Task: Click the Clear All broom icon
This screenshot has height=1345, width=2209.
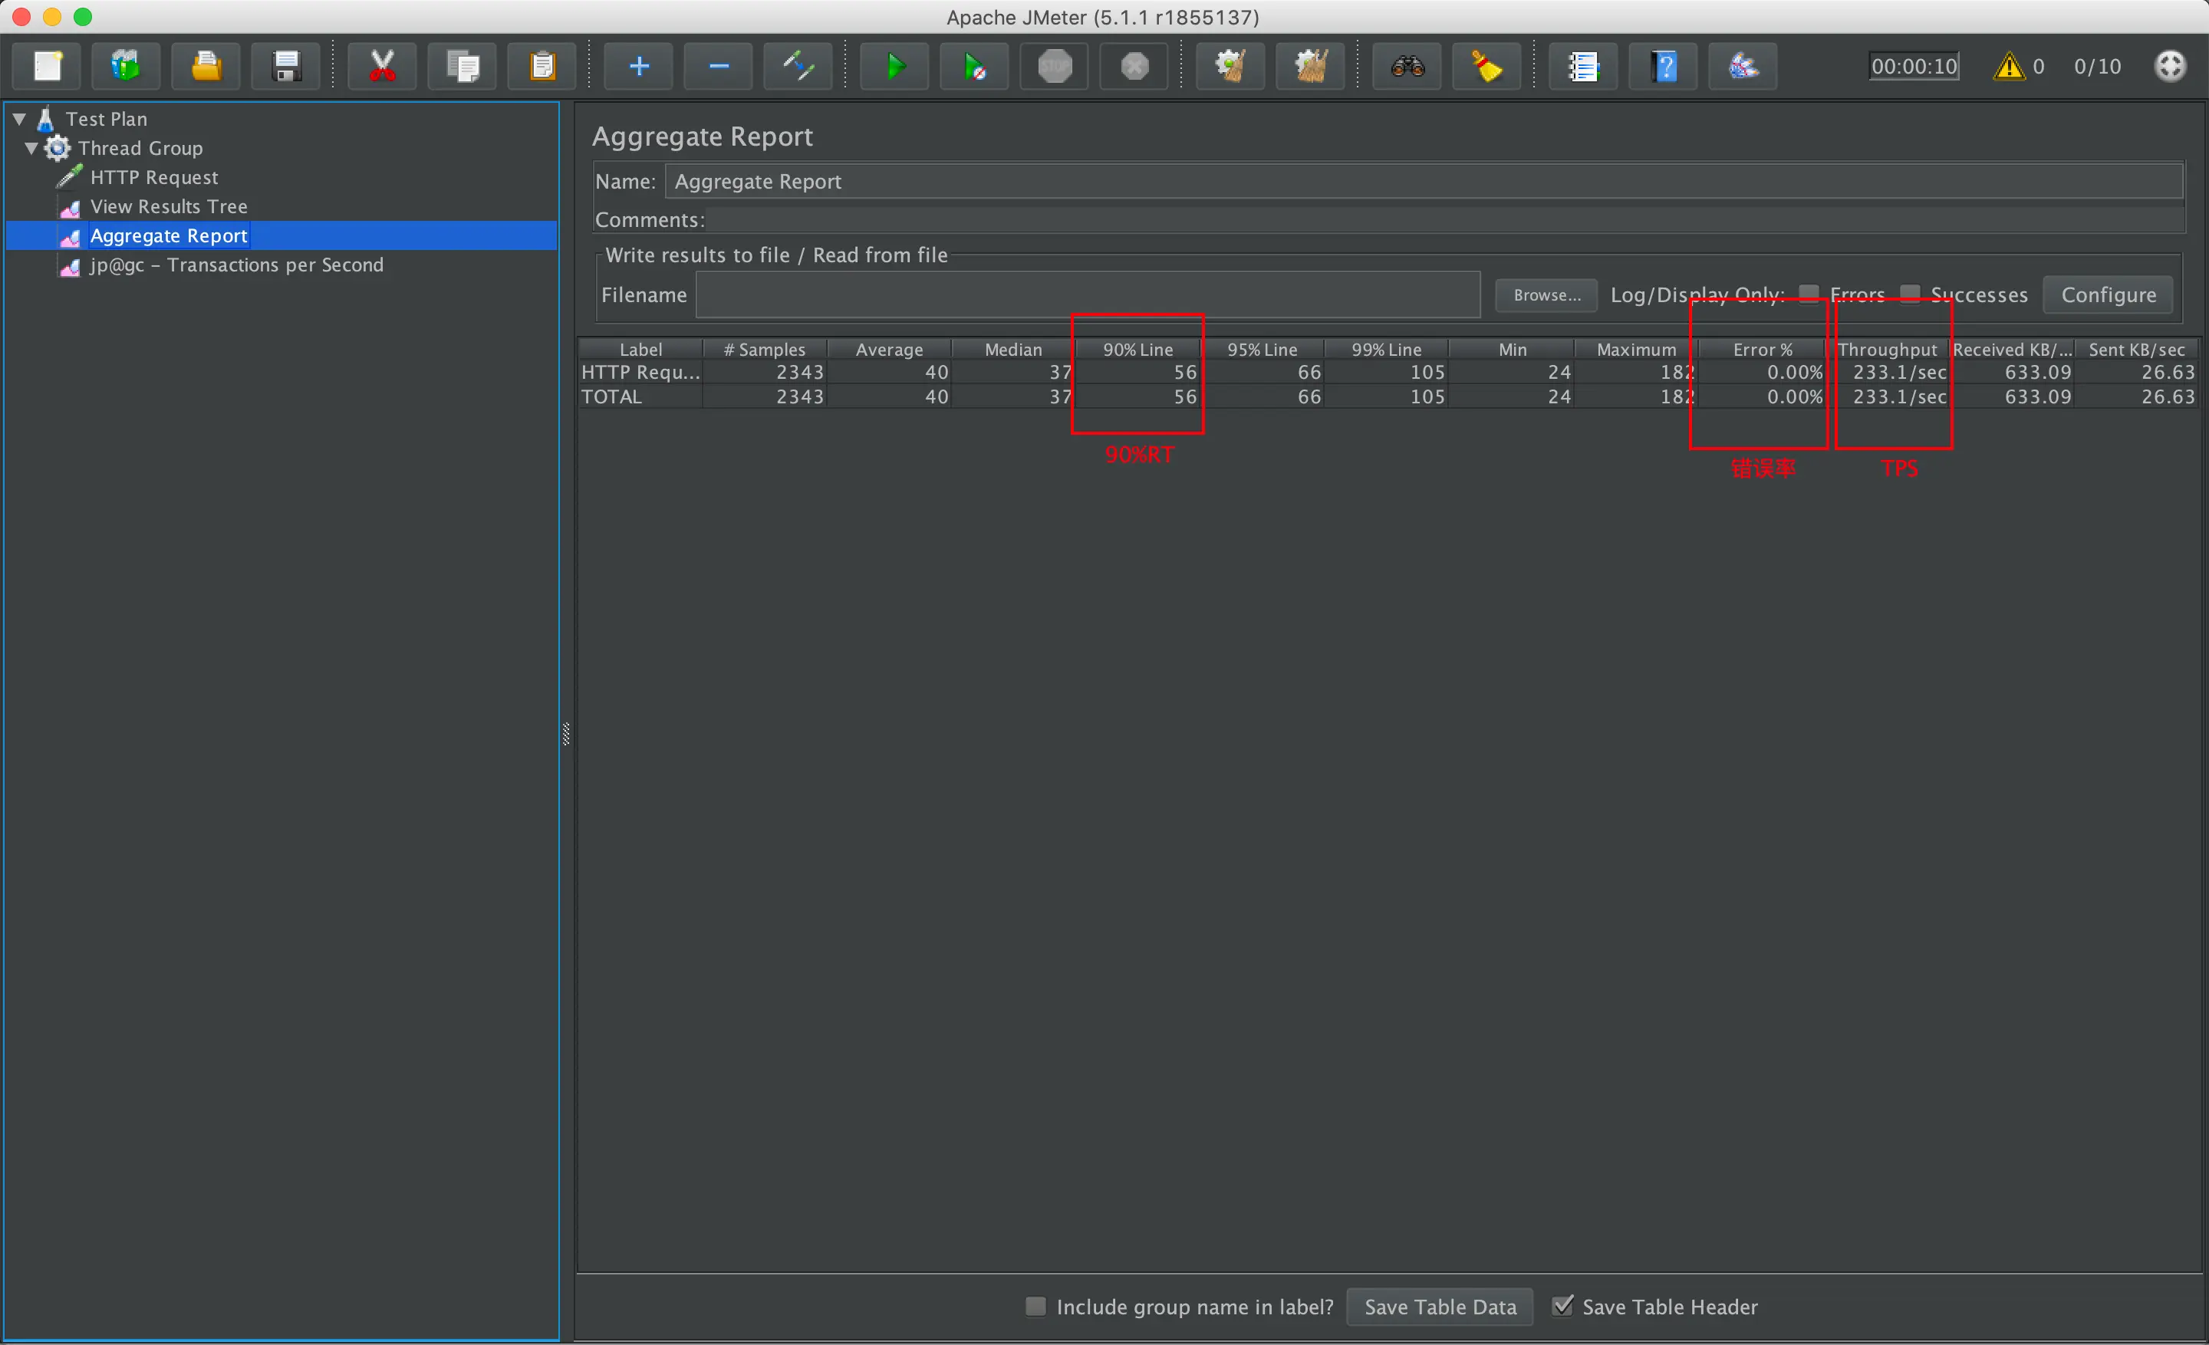Action: [x=1310, y=66]
